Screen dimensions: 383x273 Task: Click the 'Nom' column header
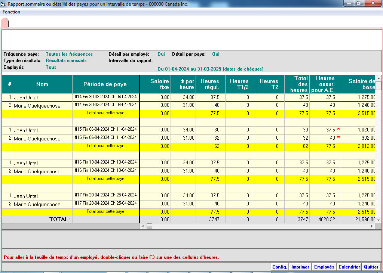[x=42, y=84]
